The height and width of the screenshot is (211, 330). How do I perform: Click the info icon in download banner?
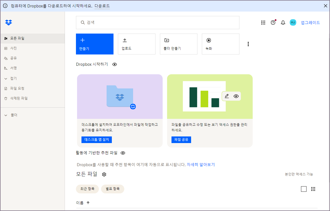click(5, 6)
